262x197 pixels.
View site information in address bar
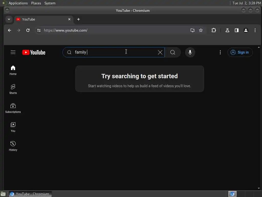click(x=39, y=30)
